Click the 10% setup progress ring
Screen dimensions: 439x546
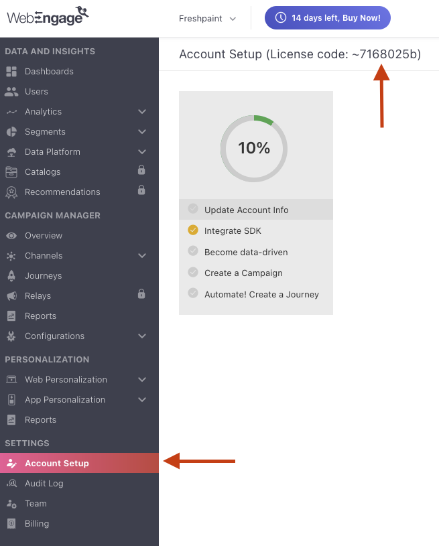[254, 148]
